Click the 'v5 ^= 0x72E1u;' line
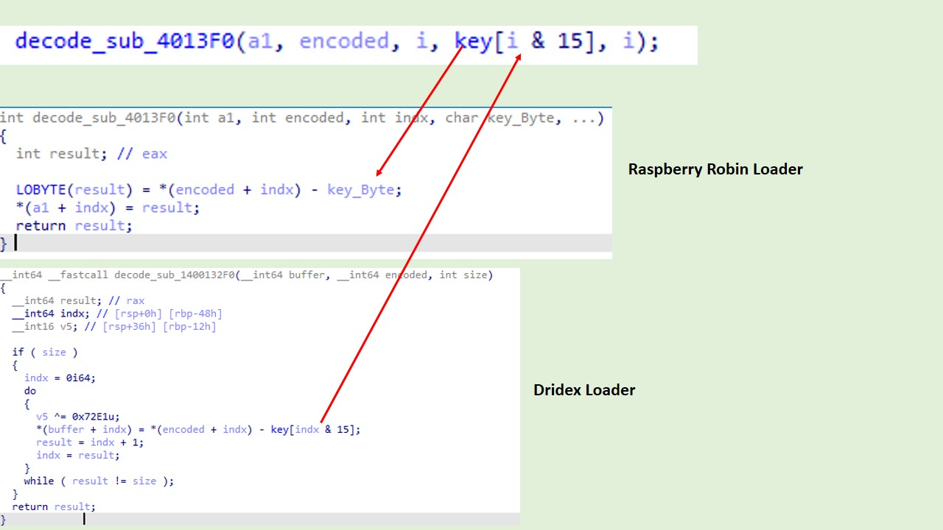The height and width of the screenshot is (530, 943). [x=77, y=417]
